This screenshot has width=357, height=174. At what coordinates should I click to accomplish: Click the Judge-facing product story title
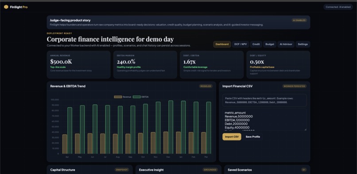coord(70,20)
